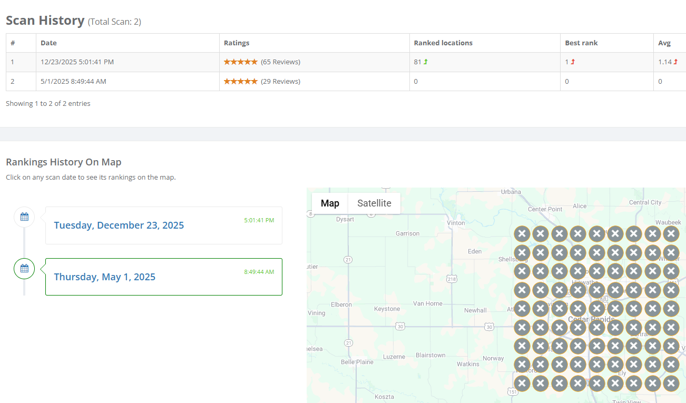This screenshot has width=686, height=403.
Task: Click top-right X marker in map grid
Action: coord(671,234)
